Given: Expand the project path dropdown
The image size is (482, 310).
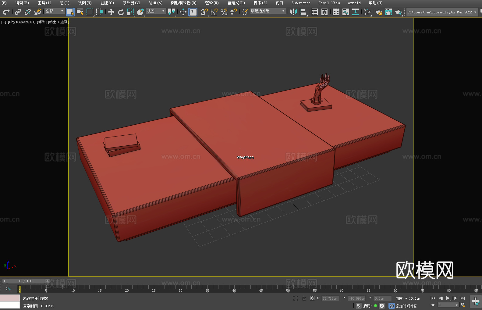Looking at the screenshot, I should point(475,12).
